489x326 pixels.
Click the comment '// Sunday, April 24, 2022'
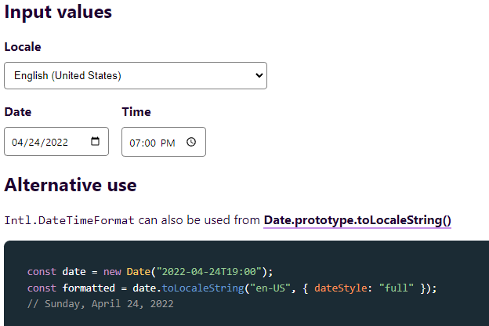tap(100, 304)
